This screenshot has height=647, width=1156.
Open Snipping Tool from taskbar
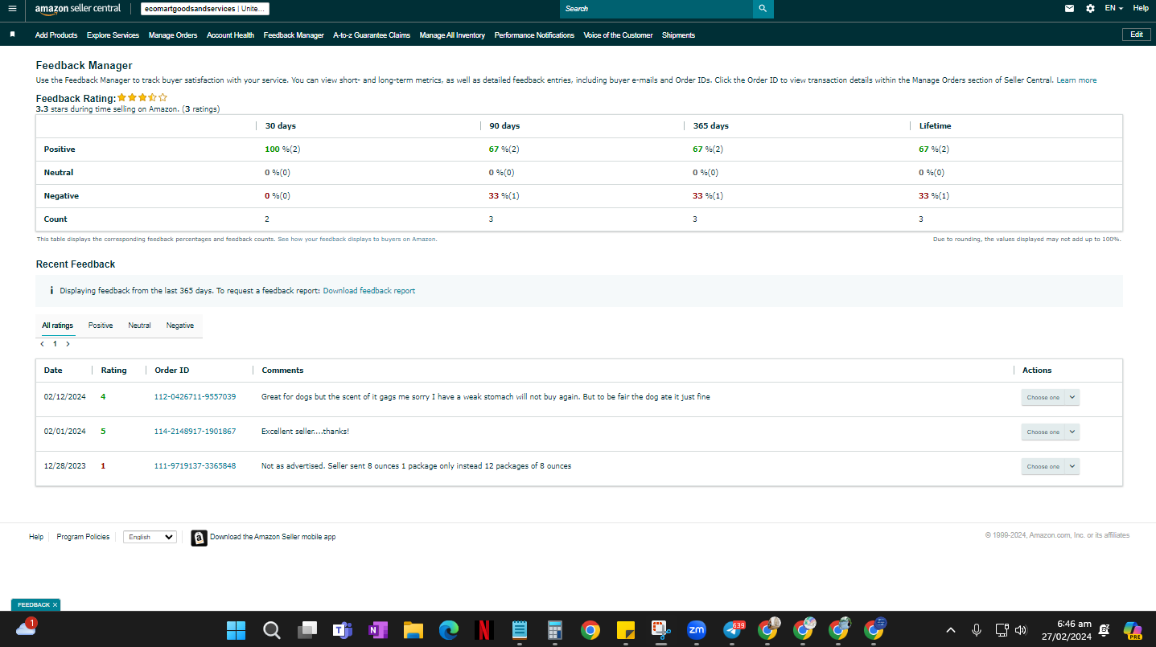point(660,630)
